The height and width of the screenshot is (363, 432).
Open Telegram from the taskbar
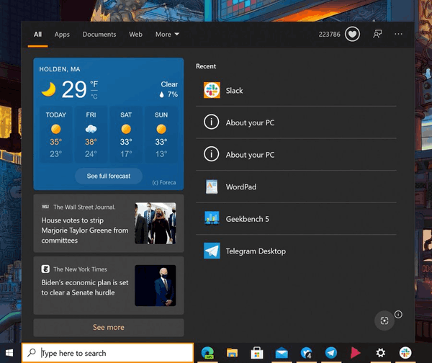pyautogui.click(x=331, y=353)
